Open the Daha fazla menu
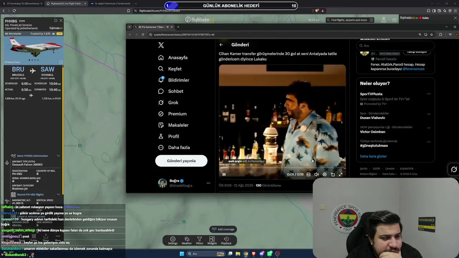Viewport: 459px width, 258px height. (174, 148)
